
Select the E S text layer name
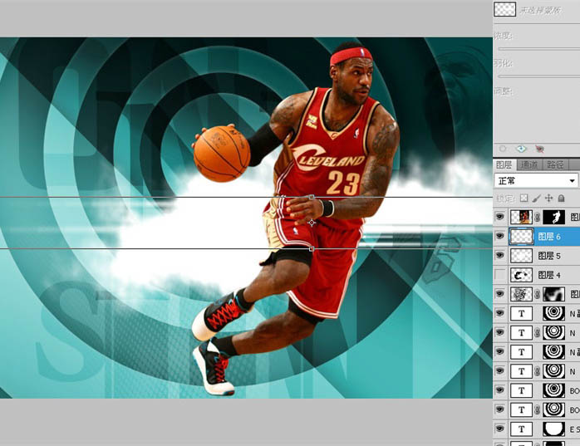click(x=574, y=429)
